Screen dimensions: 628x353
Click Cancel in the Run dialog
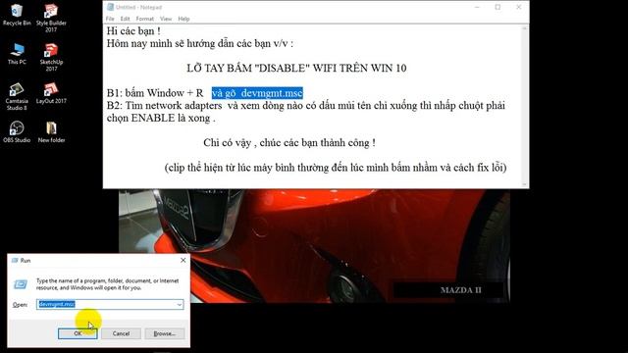121,333
